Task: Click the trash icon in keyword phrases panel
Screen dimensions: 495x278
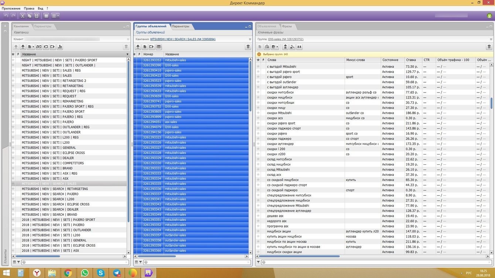Action: point(489,47)
